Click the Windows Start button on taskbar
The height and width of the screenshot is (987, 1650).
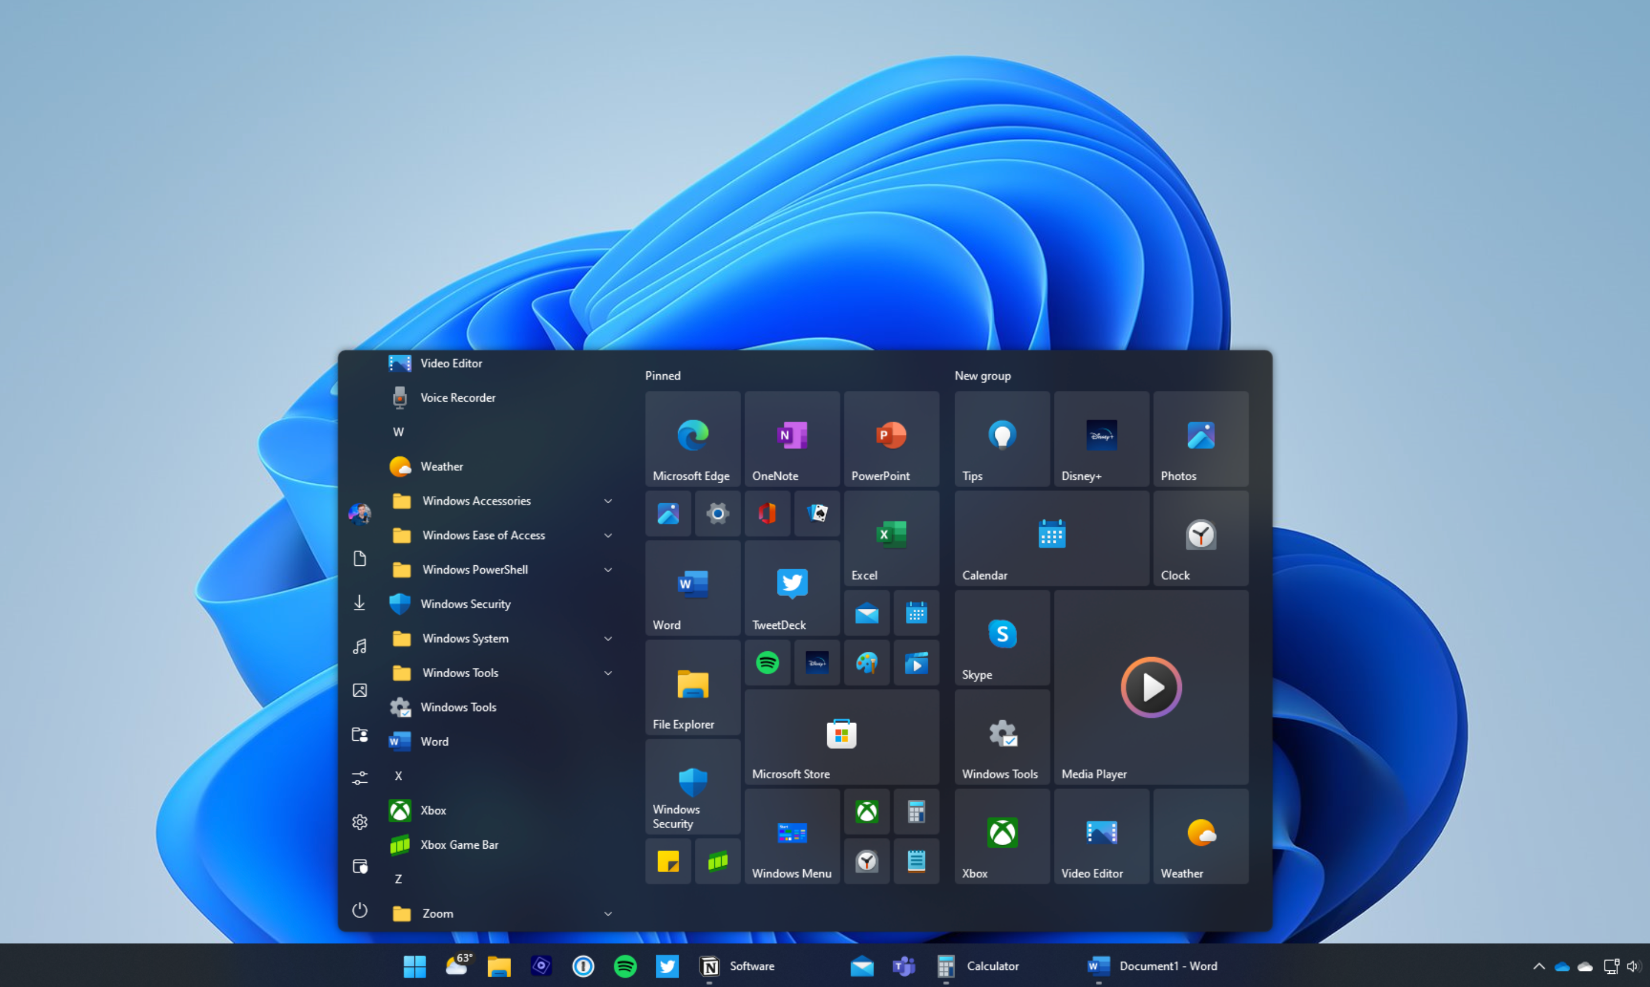[x=414, y=966]
